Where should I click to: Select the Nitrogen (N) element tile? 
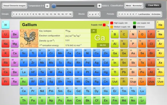click(133, 34)
